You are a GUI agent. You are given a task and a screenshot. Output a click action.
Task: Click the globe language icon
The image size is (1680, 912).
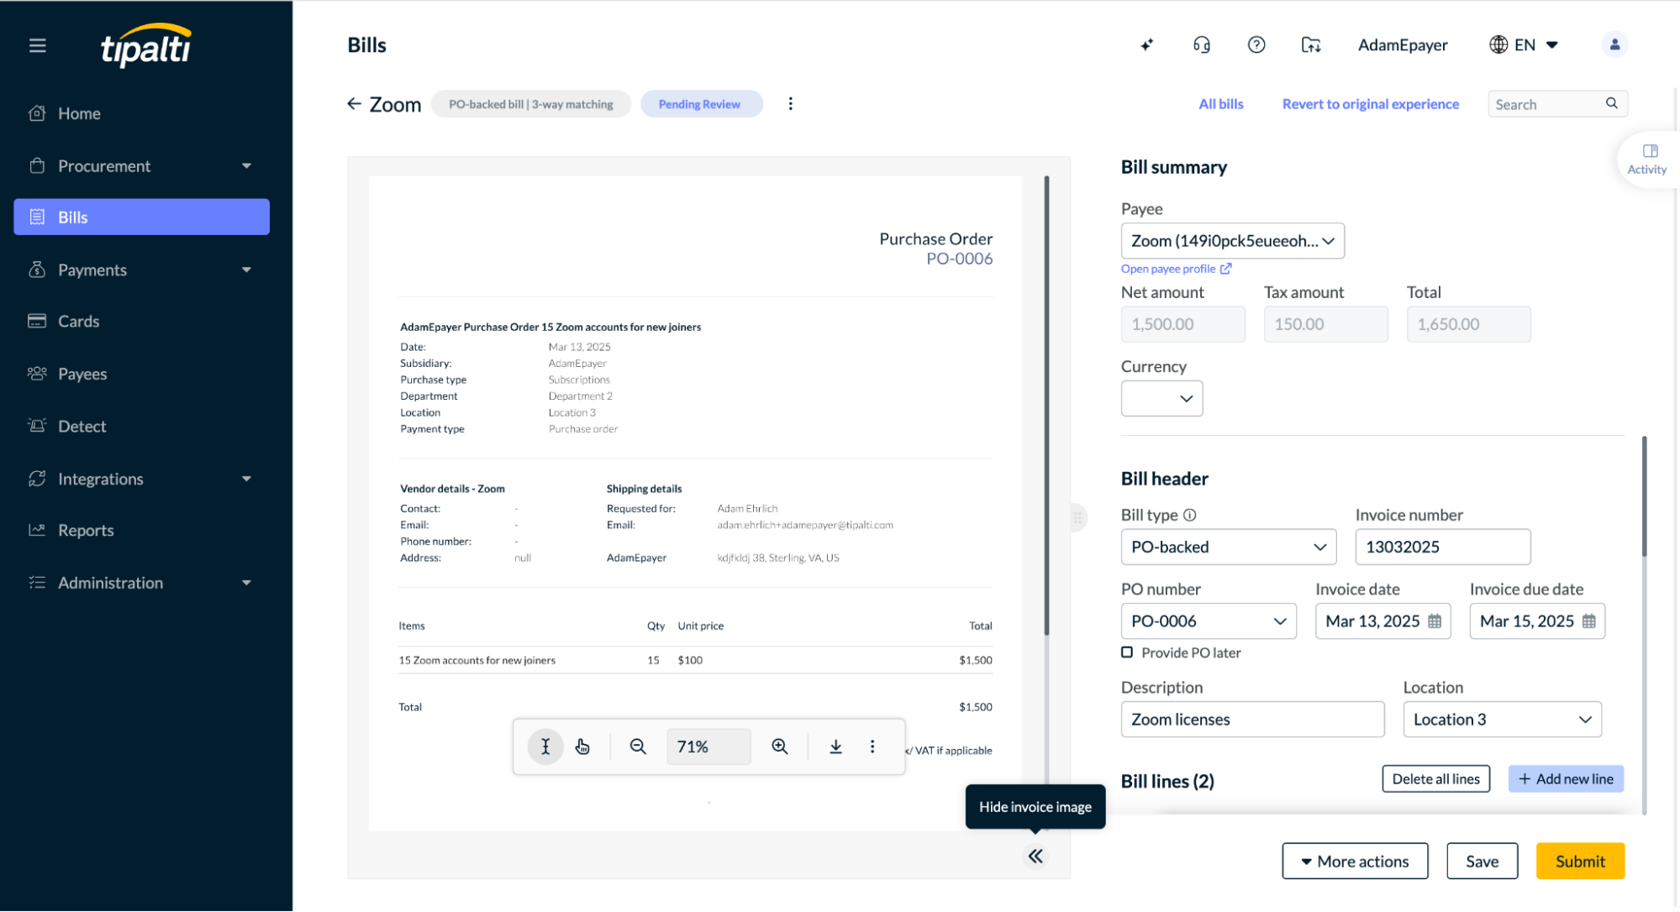point(1498,45)
